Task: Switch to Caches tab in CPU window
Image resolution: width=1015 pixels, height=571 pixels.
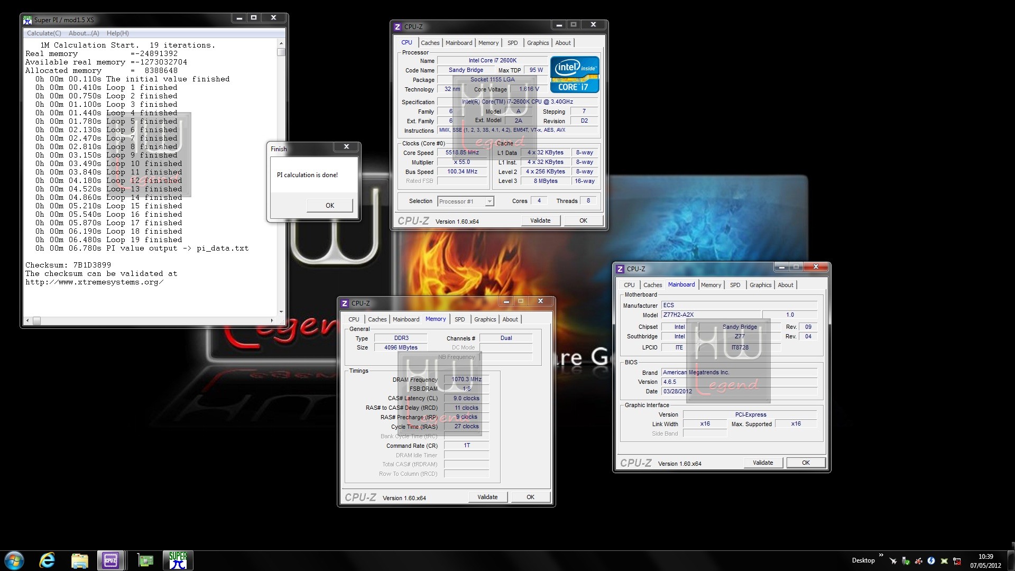Action: pyautogui.click(x=430, y=43)
